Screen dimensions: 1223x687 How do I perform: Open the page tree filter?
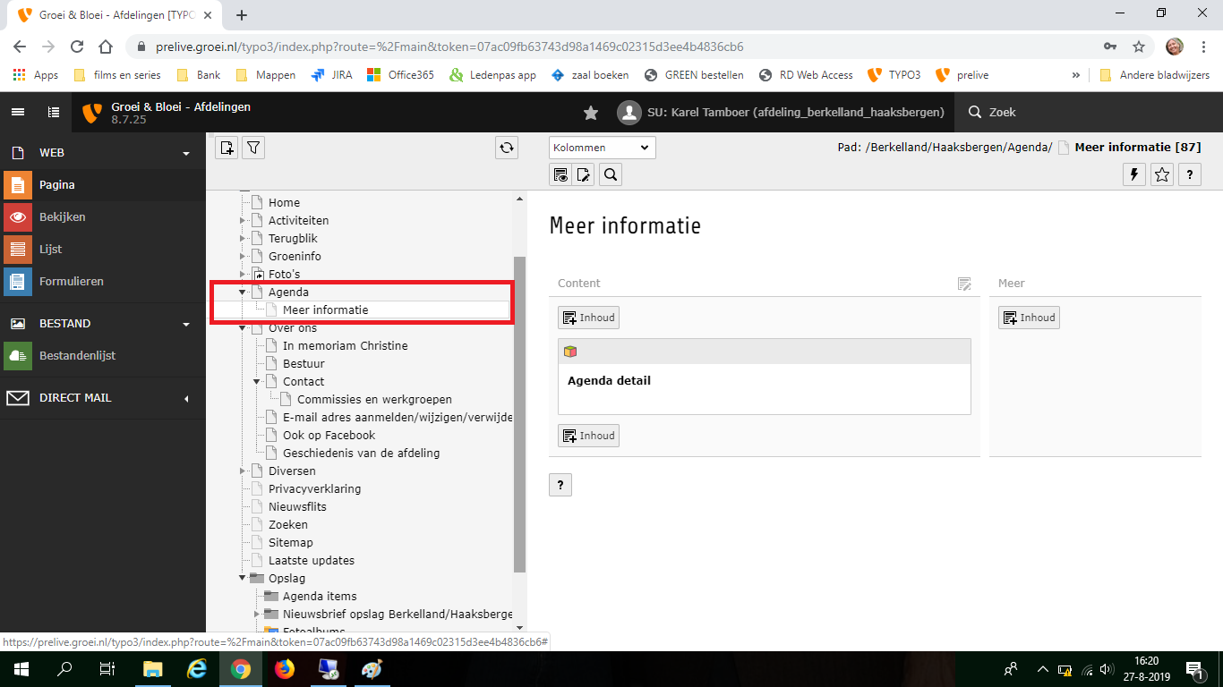(x=253, y=148)
